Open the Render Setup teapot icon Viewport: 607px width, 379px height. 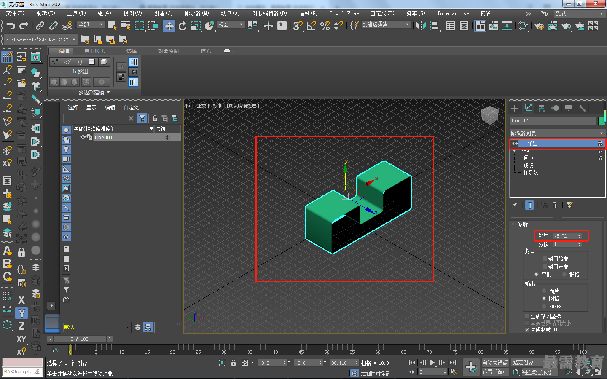pyautogui.click(x=539, y=26)
